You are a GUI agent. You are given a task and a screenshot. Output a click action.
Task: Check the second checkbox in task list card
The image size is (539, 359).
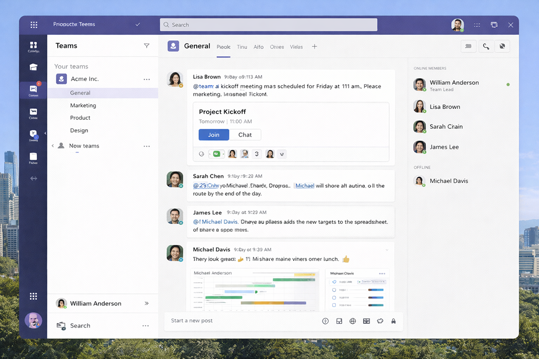(334, 290)
